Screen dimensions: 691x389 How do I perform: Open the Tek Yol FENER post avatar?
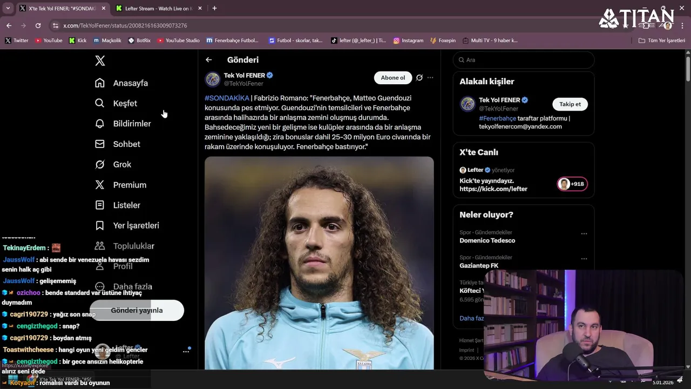(213, 79)
